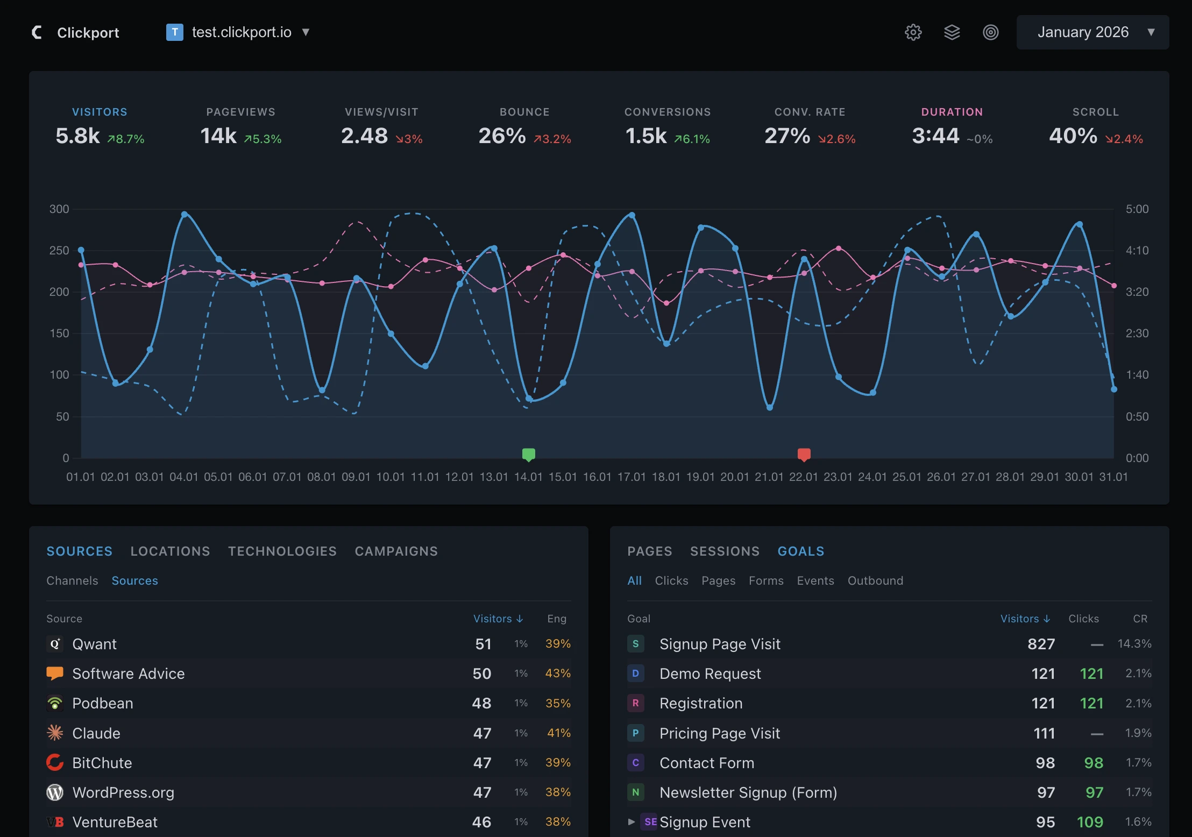The height and width of the screenshot is (837, 1192).
Task: Click the Claude source icon
Action: click(x=55, y=733)
